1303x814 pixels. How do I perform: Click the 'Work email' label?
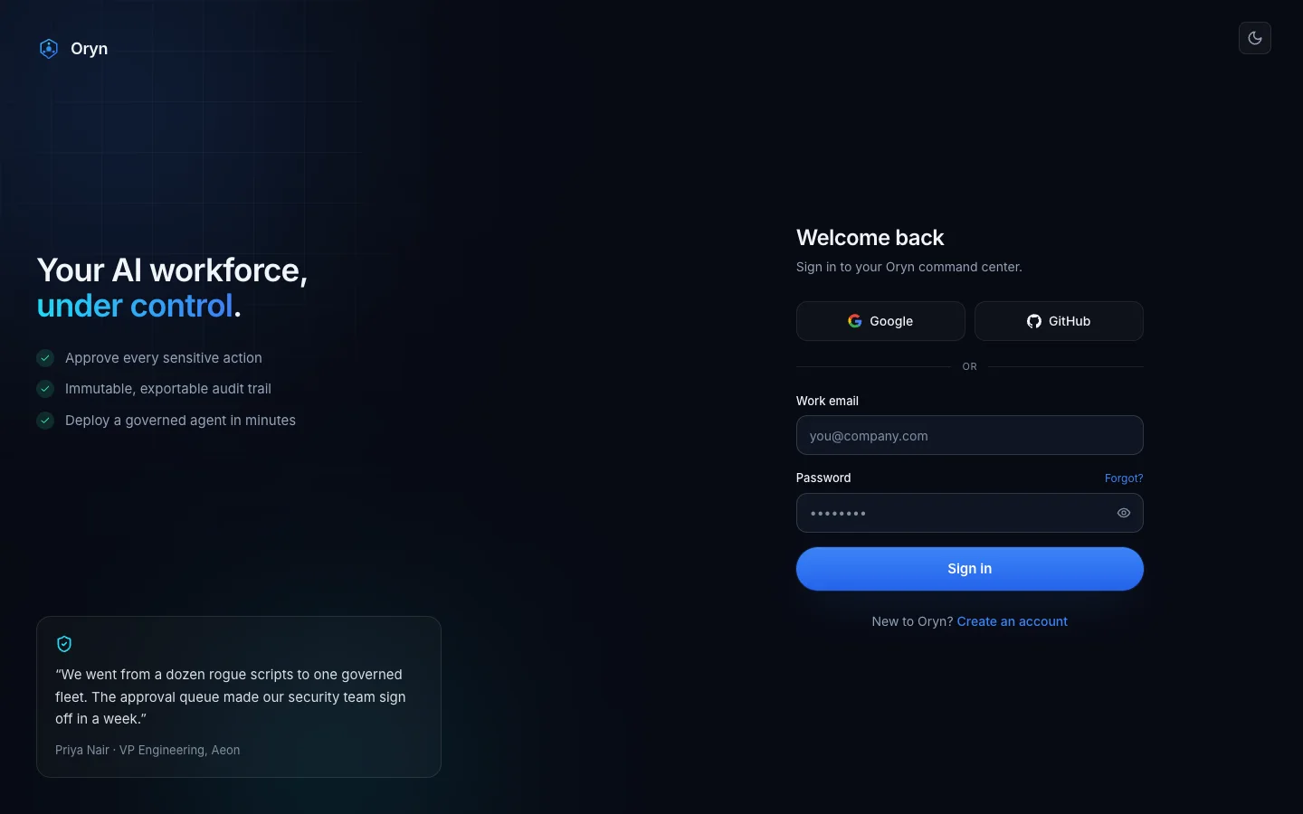[x=827, y=401]
